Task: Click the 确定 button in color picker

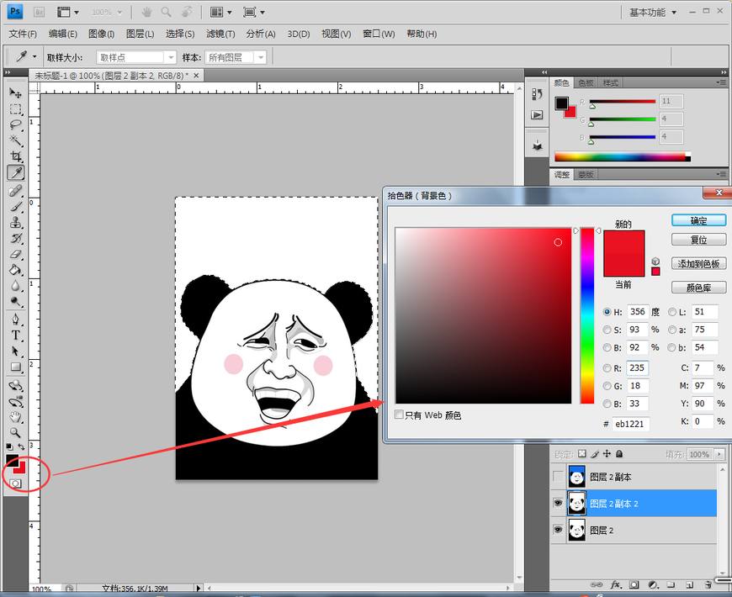Action: 698,219
